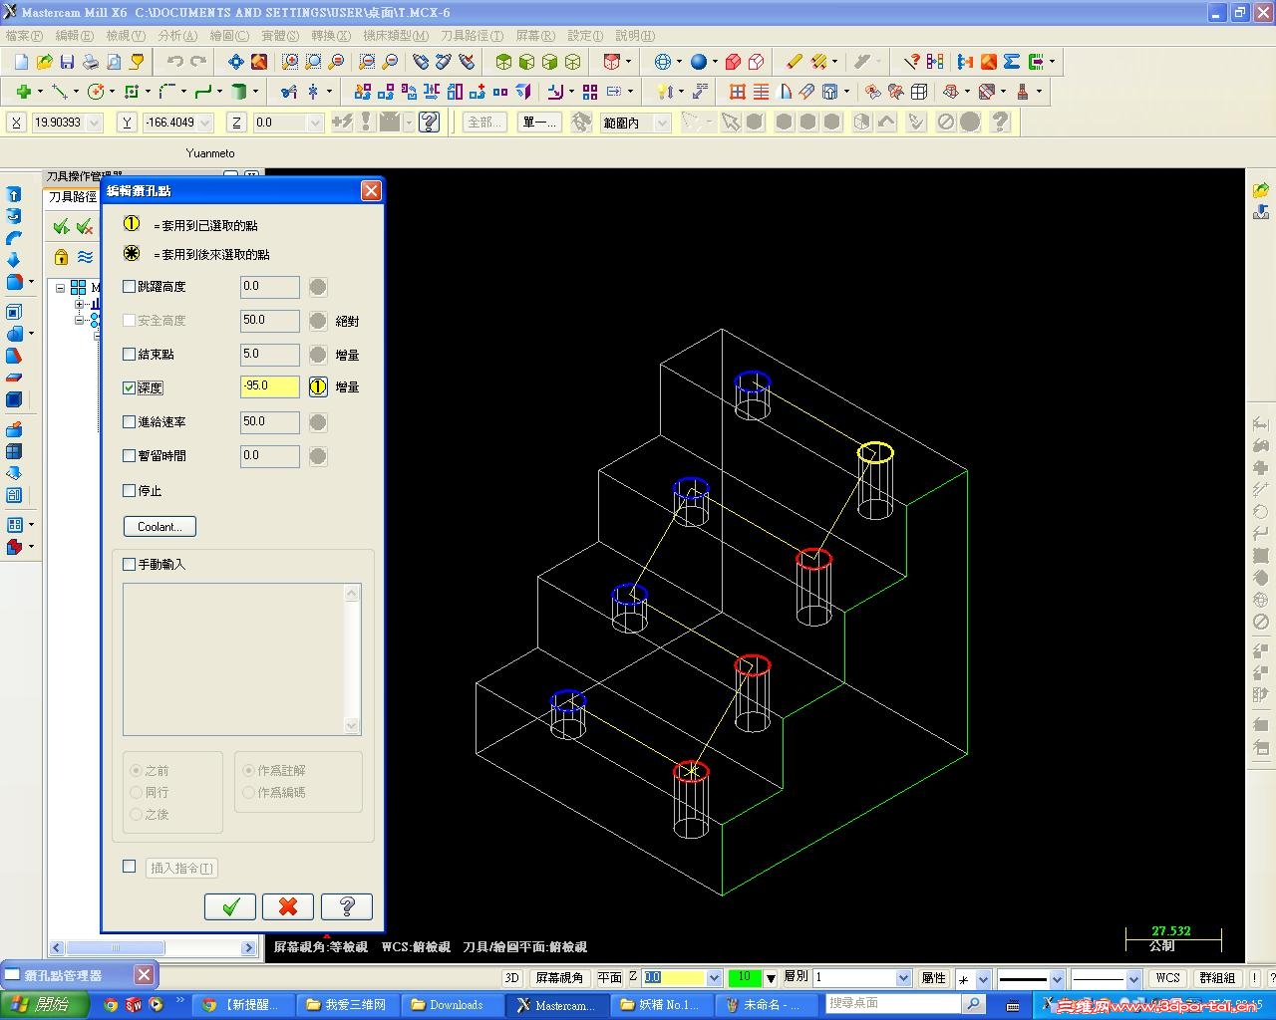The height and width of the screenshot is (1020, 1276).
Task: Click the green plus create point icon
Action: click(23, 92)
